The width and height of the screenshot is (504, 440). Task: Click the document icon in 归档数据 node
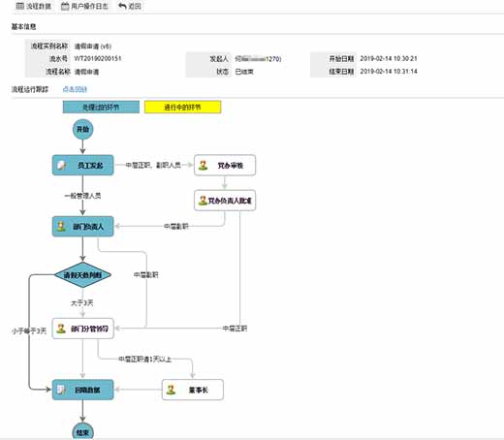(x=61, y=390)
